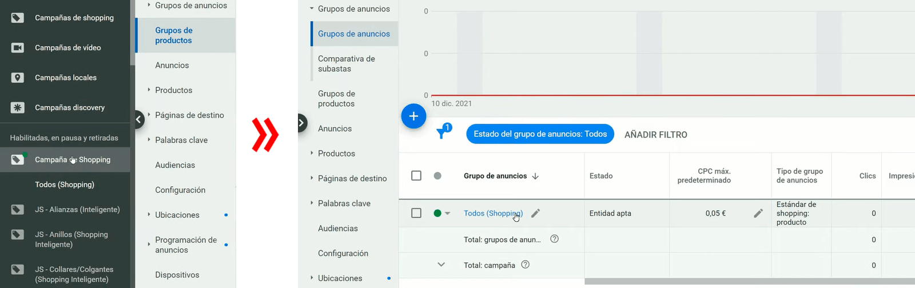The height and width of the screenshot is (288, 915).
Task: Select Grupos de productos in left menu
Action: pyautogui.click(x=185, y=35)
